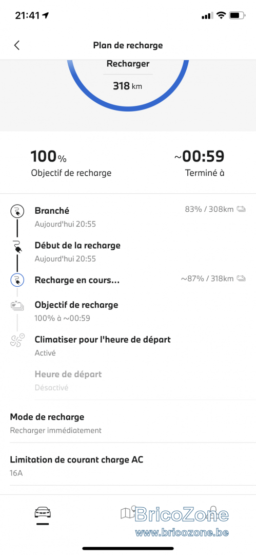Tap the battery icon next to 83% / 308km
Image resolution: width=256 pixels, height=555 pixels.
tap(242, 209)
